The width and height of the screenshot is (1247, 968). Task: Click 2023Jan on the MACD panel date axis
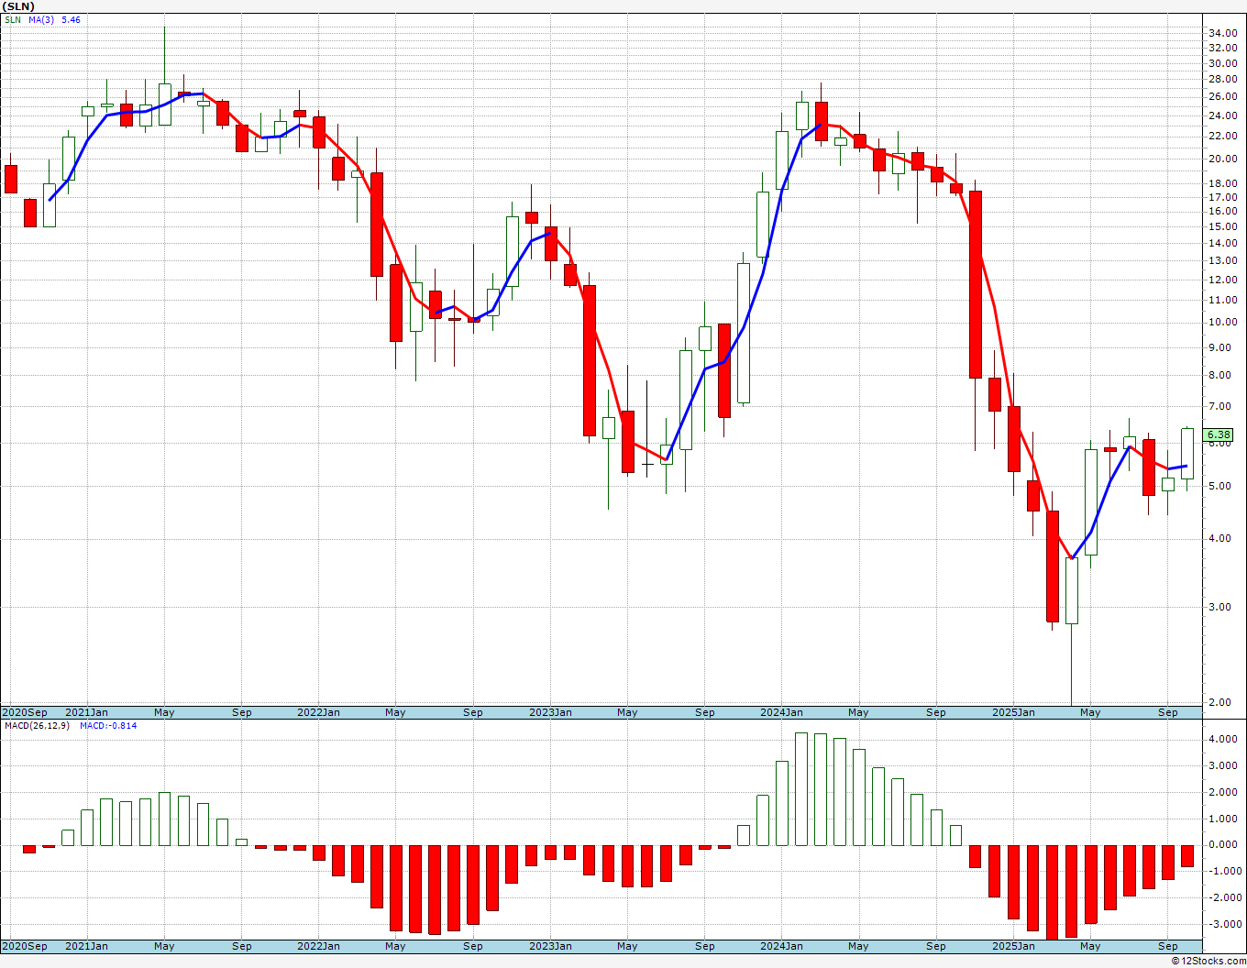[x=550, y=946]
